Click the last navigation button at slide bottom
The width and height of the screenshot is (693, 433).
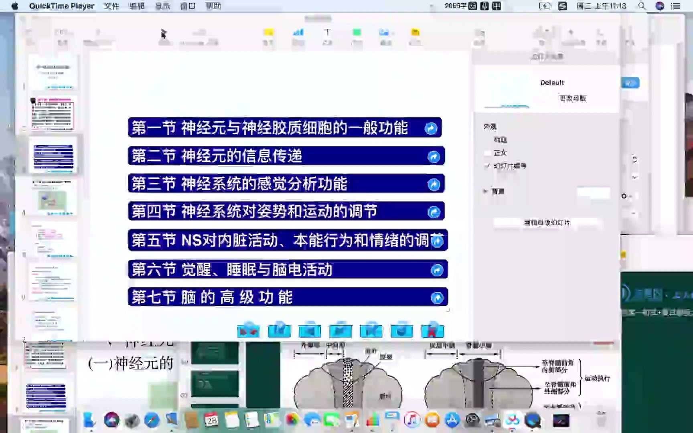pyautogui.click(x=432, y=330)
